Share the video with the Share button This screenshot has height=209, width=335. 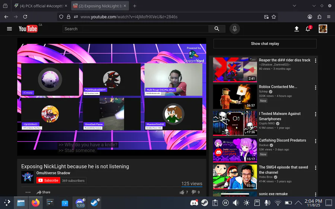[x=44, y=192]
